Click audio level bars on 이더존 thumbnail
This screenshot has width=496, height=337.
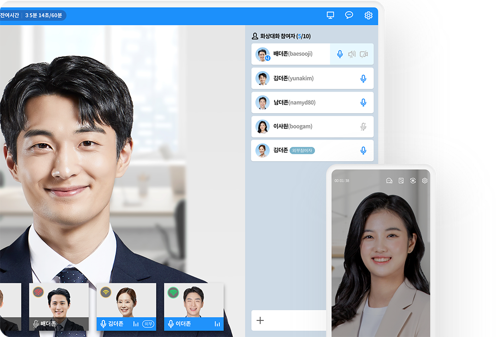[217, 324]
